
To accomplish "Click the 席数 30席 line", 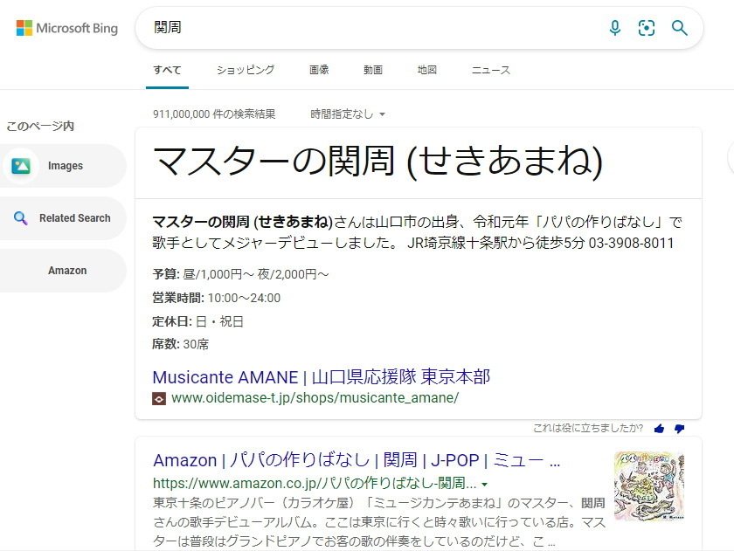I will (180, 344).
